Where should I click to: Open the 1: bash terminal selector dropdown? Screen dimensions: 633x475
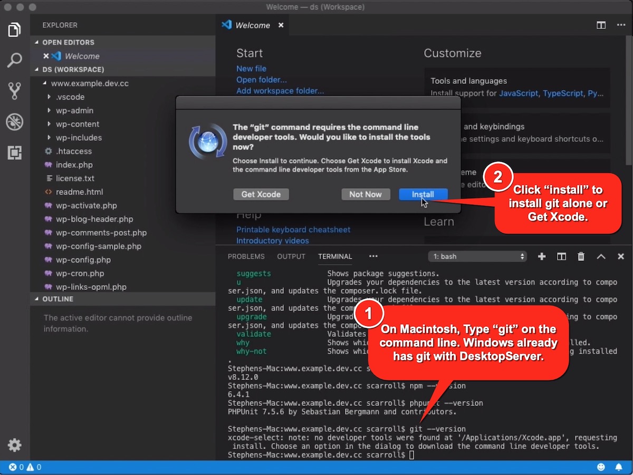[x=477, y=256]
